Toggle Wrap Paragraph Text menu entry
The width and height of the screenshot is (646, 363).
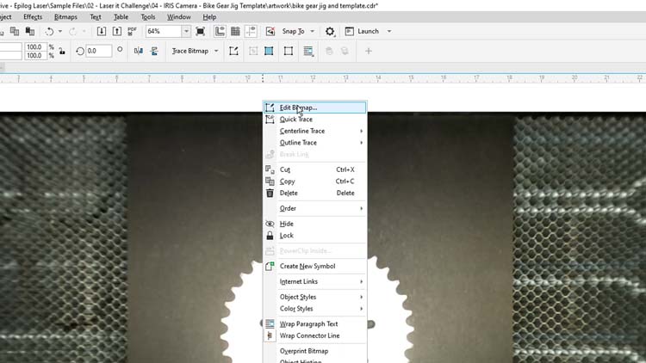[314, 324]
